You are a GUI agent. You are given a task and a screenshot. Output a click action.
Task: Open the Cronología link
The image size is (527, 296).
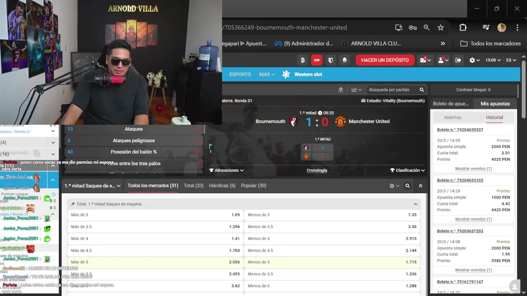tap(317, 170)
